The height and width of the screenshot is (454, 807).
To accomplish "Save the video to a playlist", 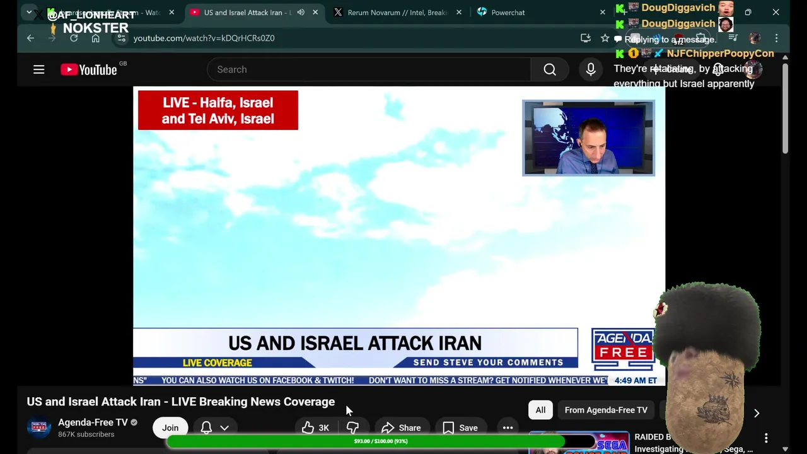I will (x=460, y=428).
